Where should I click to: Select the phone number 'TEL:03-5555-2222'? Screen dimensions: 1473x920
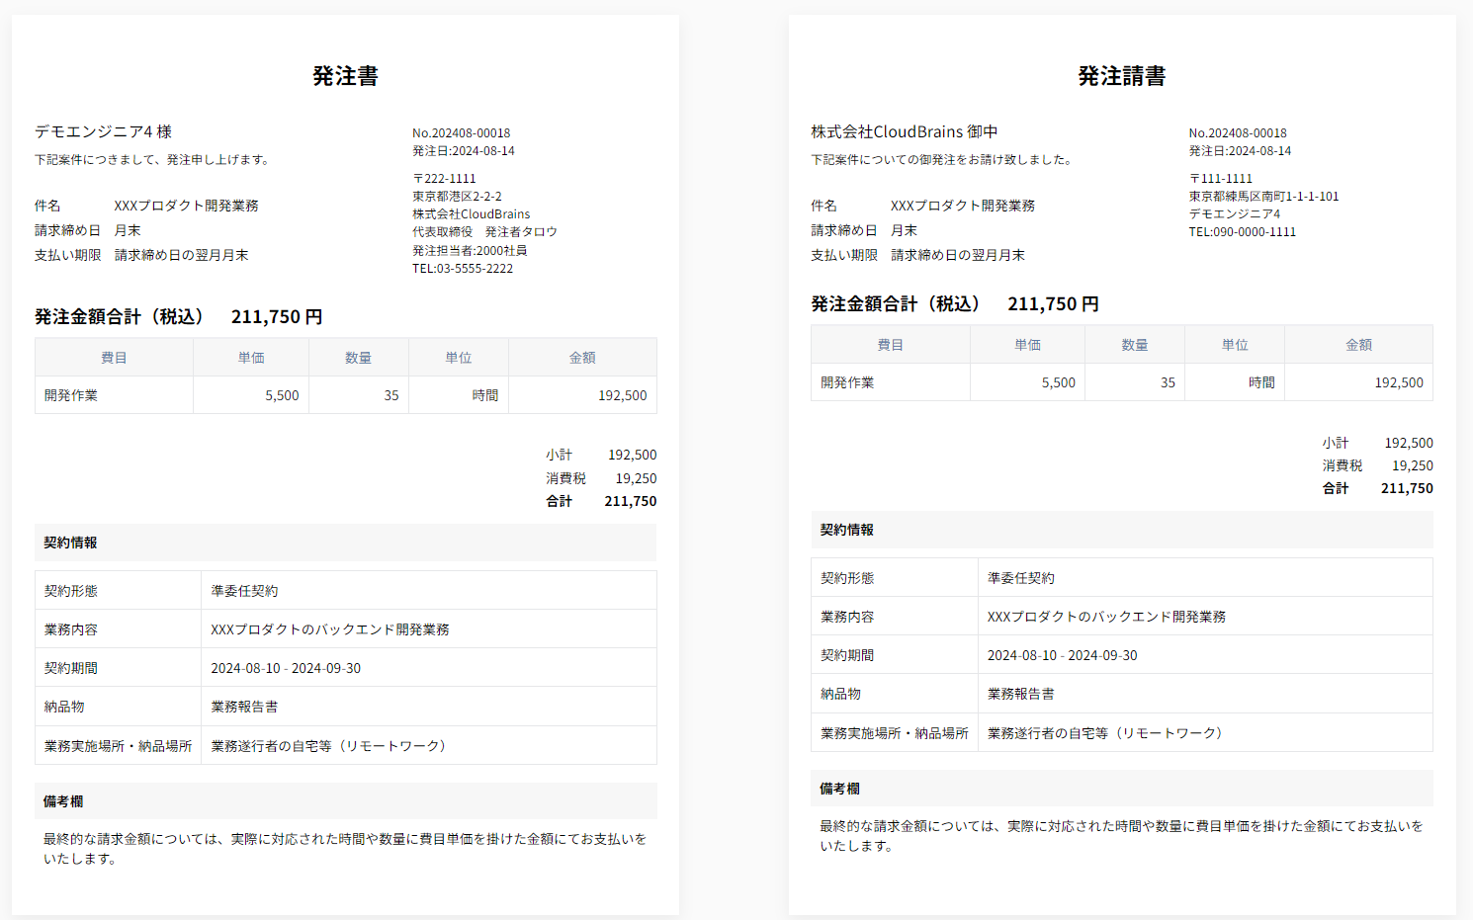click(x=463, y=269)
